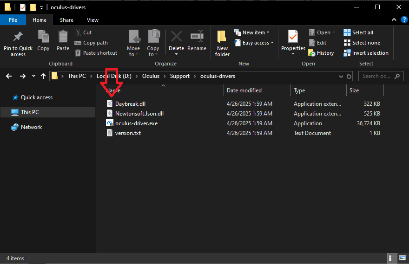Select the Newtonsoft.Json.dll file
The image size is (409, 264).
[139, 114]
